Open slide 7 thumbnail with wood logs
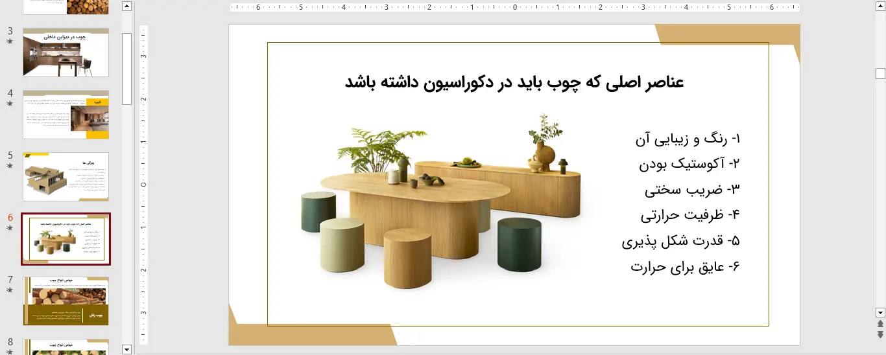 66,301
